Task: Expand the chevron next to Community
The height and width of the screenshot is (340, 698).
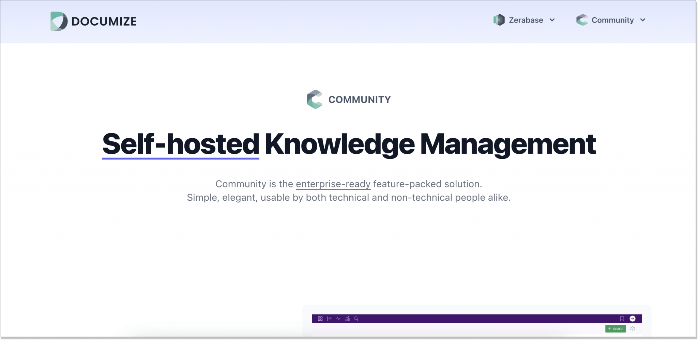Action: [x=643, y=20]
